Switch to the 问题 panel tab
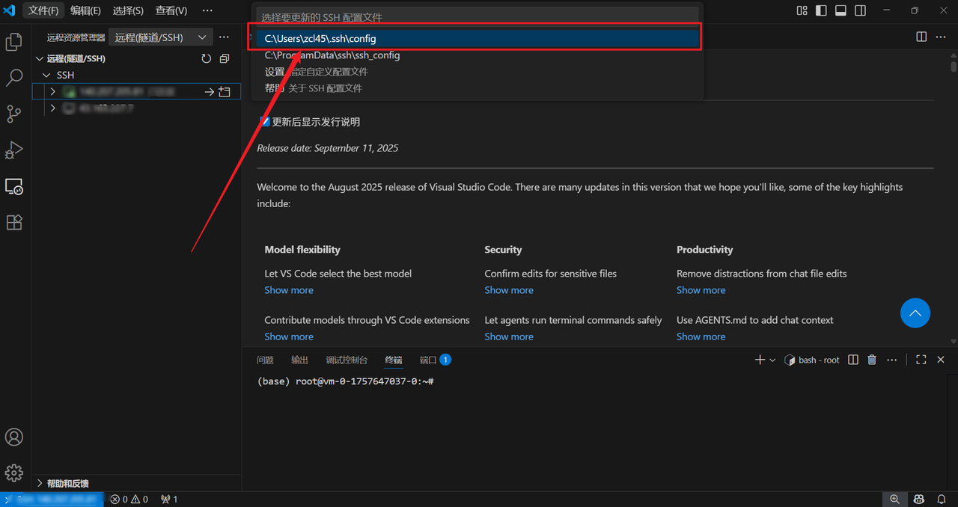958x507 pixels. [265, 360]
